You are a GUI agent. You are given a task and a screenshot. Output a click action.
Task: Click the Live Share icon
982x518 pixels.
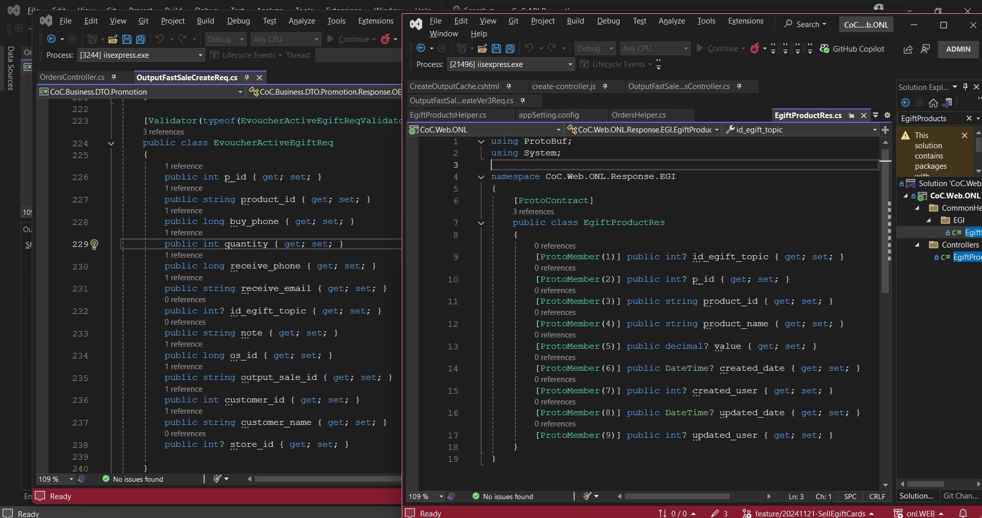908,49
